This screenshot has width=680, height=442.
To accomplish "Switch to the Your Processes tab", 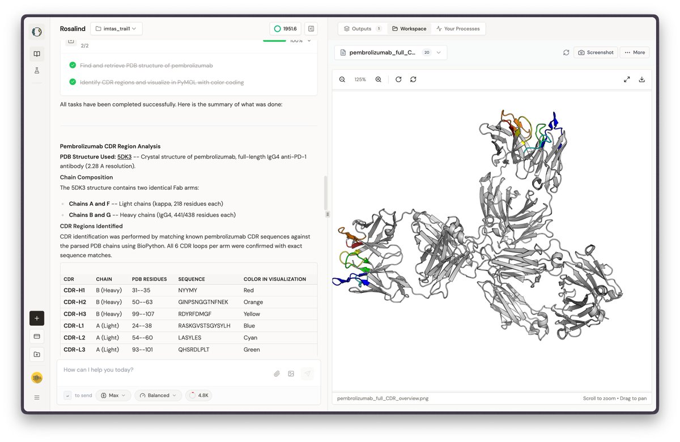I will coord(458,28).
